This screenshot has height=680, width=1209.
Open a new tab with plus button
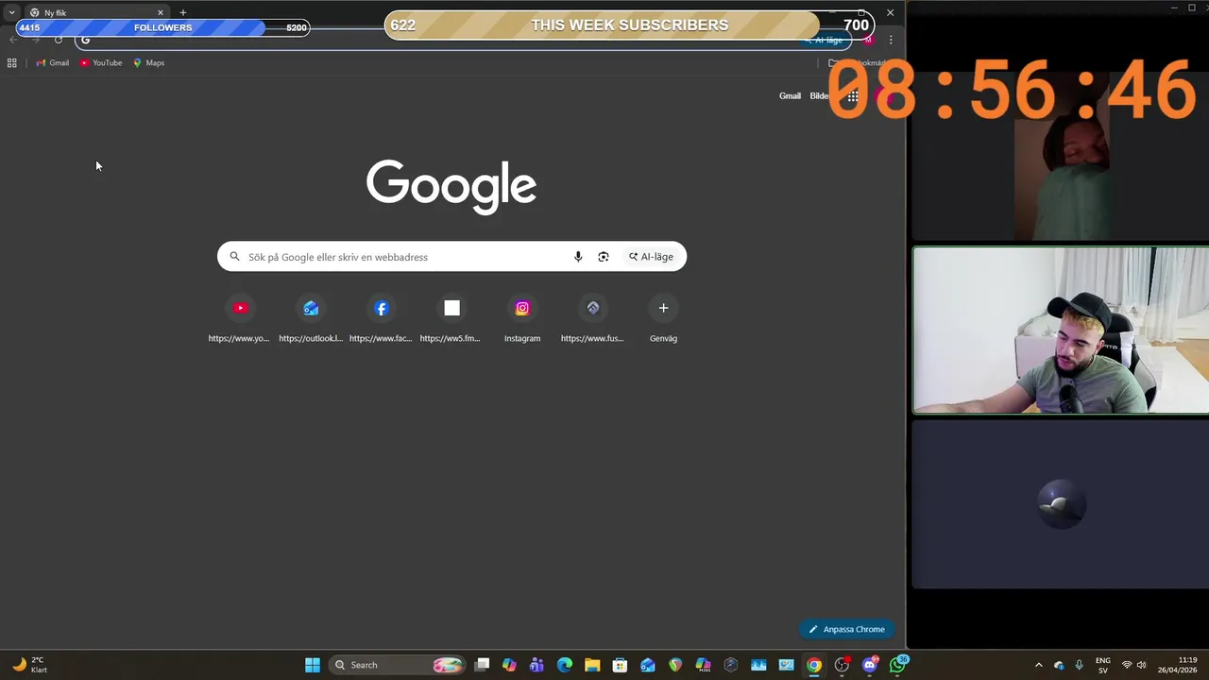[x=183, y=12]
